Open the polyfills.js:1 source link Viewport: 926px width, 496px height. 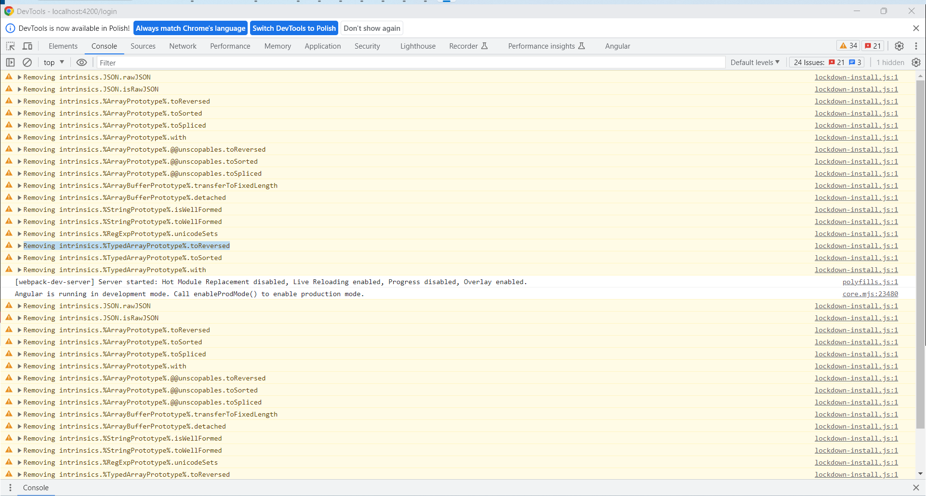point(870,282)
